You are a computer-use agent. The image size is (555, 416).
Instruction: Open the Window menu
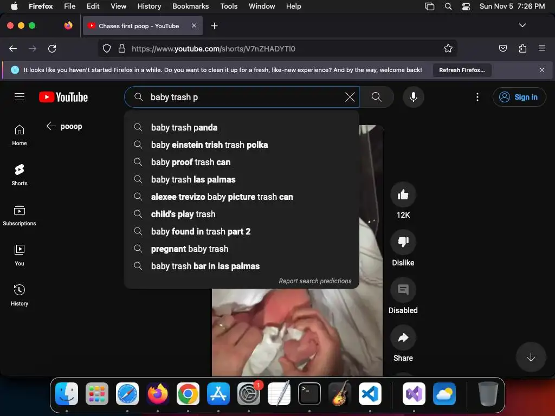262,6
